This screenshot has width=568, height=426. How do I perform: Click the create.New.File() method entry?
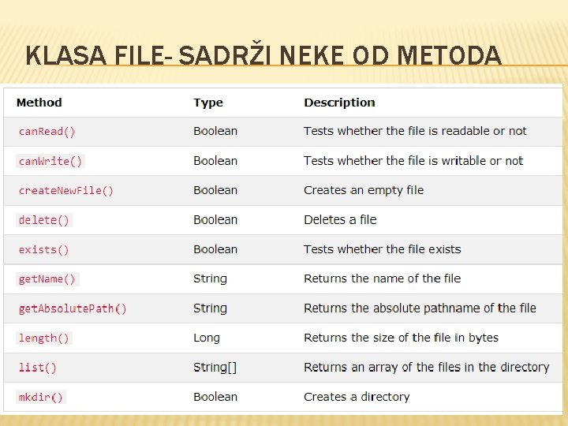tap(66, 190)
